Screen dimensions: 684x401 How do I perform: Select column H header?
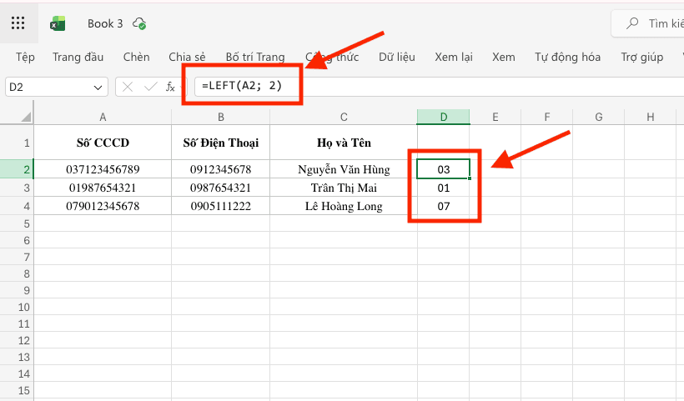[651, 117]
